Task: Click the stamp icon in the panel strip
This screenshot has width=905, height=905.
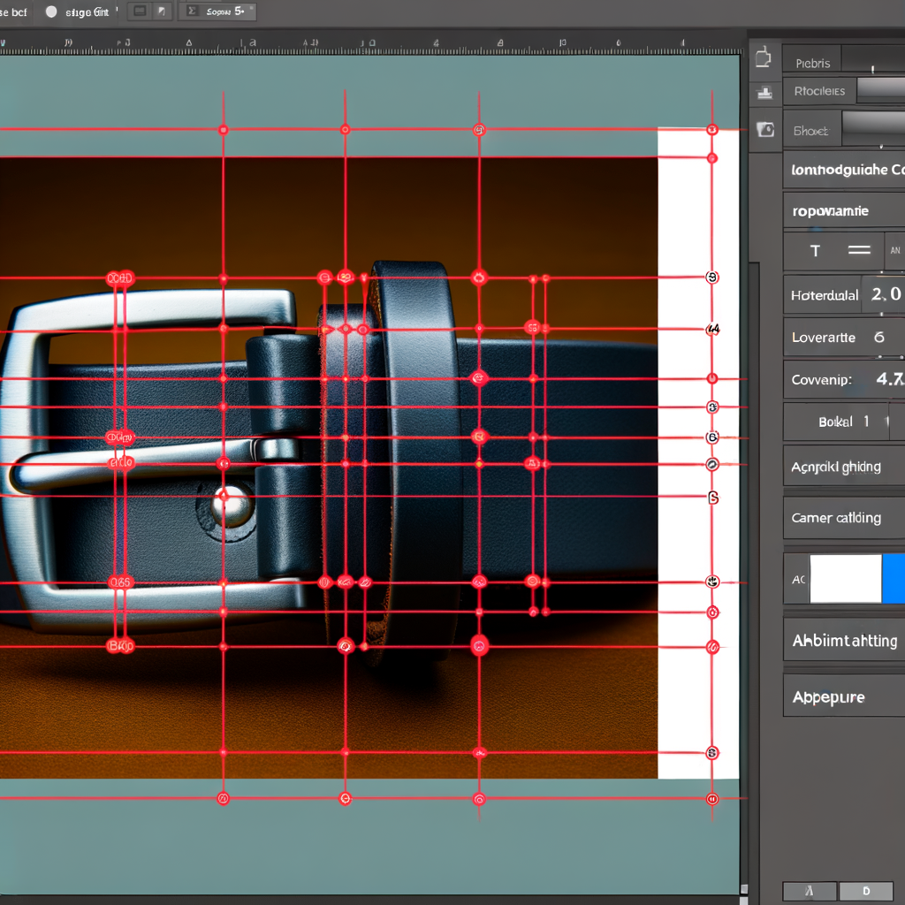Action: (x=764, y=94)
